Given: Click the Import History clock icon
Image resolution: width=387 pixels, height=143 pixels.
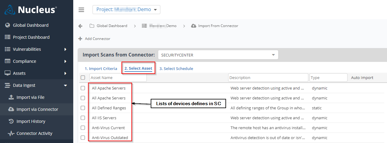Looking at the screenshot, I should coord(11,121).
